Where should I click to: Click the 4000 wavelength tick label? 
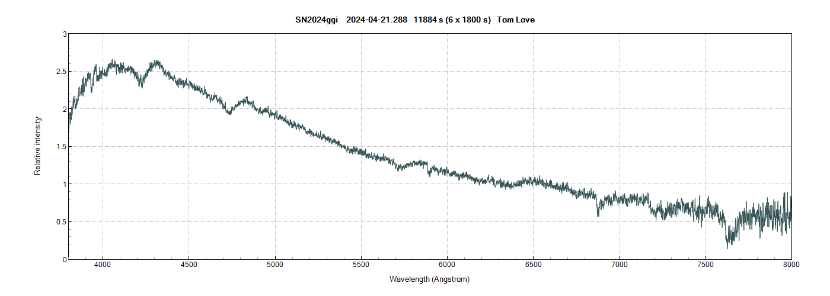pos(103,266)
